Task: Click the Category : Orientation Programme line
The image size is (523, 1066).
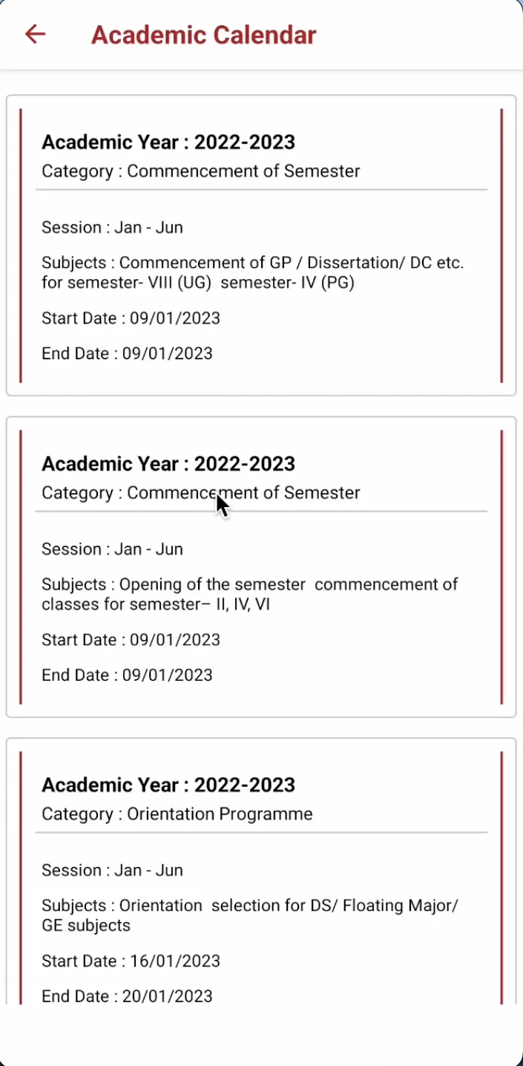Action: click(x=177, y=814)
